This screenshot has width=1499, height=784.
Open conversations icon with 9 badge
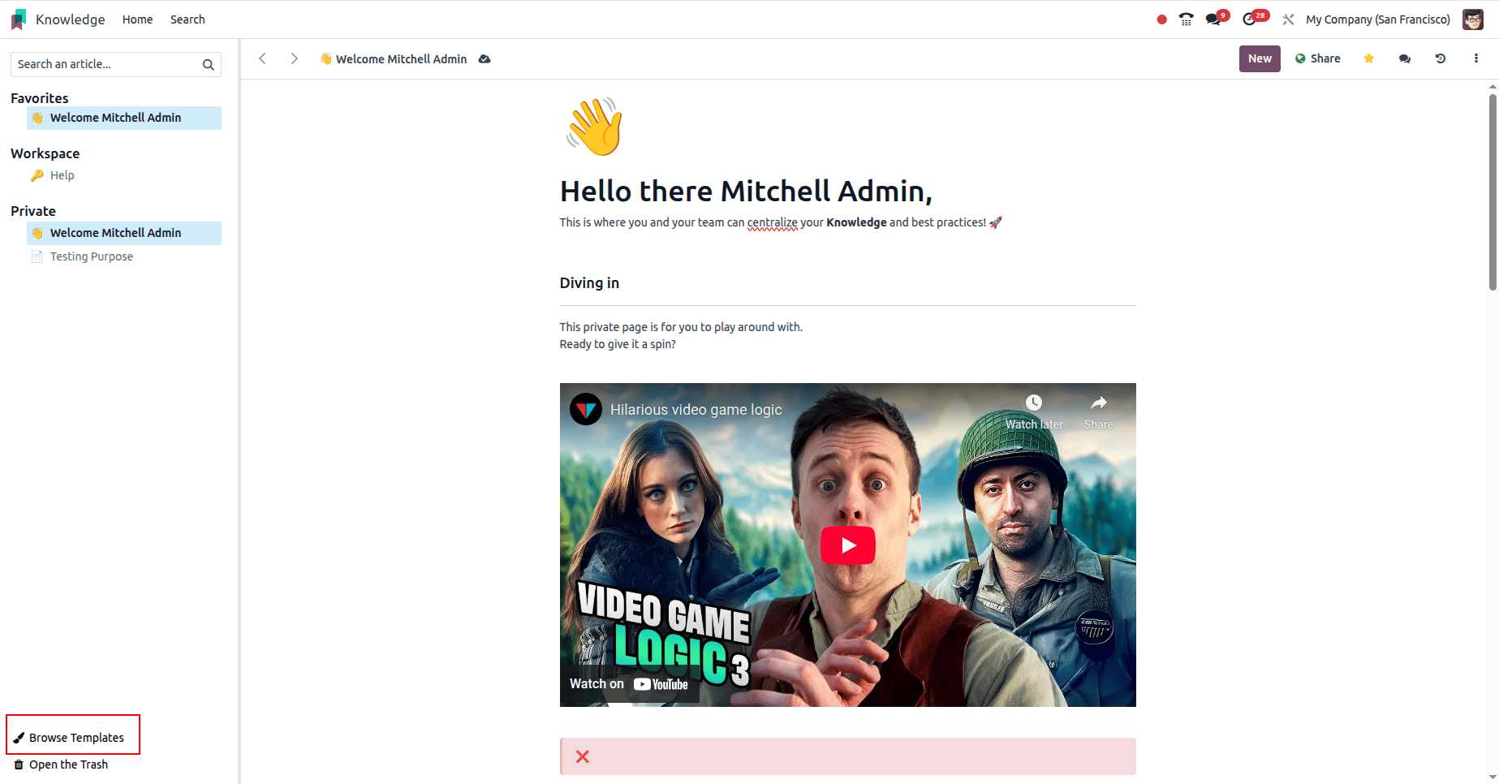click(1217, 18)
